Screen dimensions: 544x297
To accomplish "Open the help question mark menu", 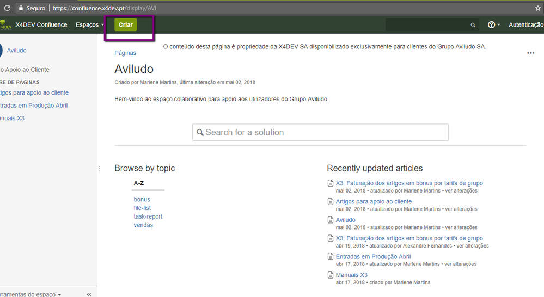I will point(494,24).
